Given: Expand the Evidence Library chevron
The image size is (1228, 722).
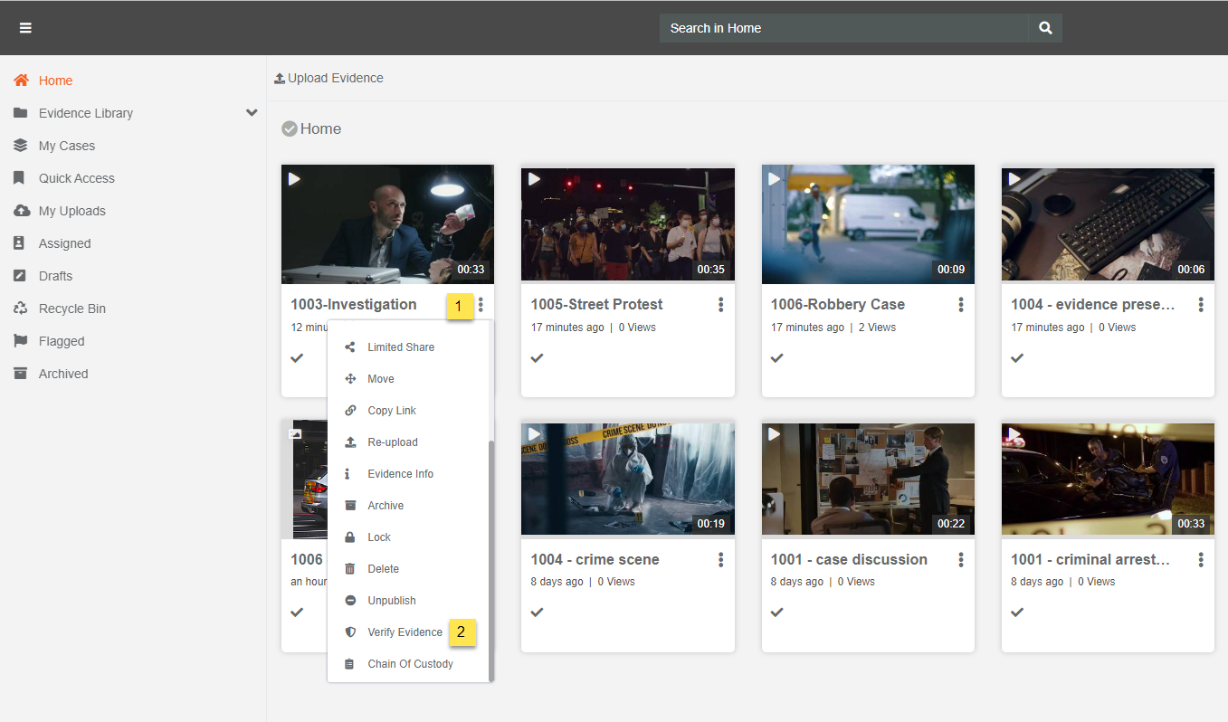Looking at the screenshot, I should pos(252,113).
